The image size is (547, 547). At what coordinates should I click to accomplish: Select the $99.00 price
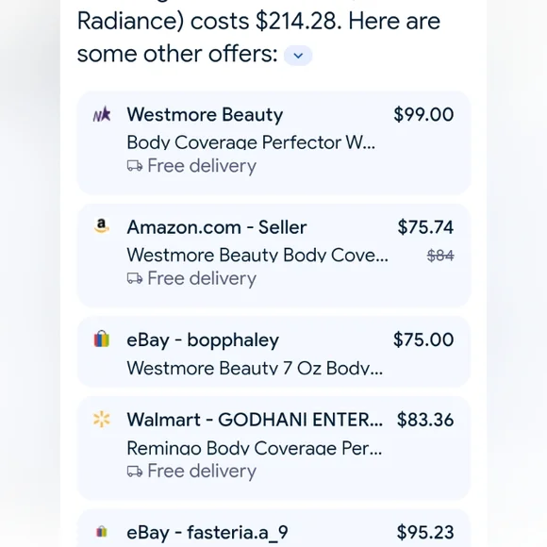[x=423, y=114]
